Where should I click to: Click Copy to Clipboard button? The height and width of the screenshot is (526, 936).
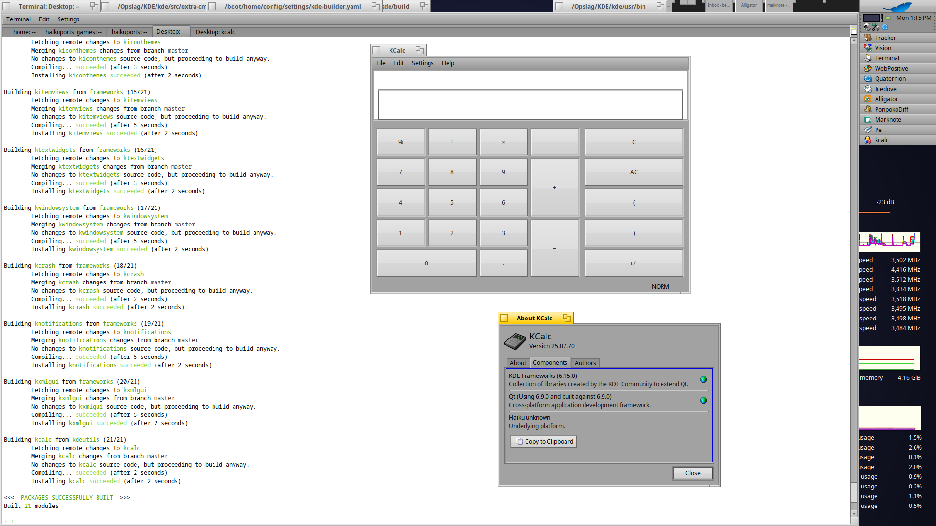coord(544,441)
